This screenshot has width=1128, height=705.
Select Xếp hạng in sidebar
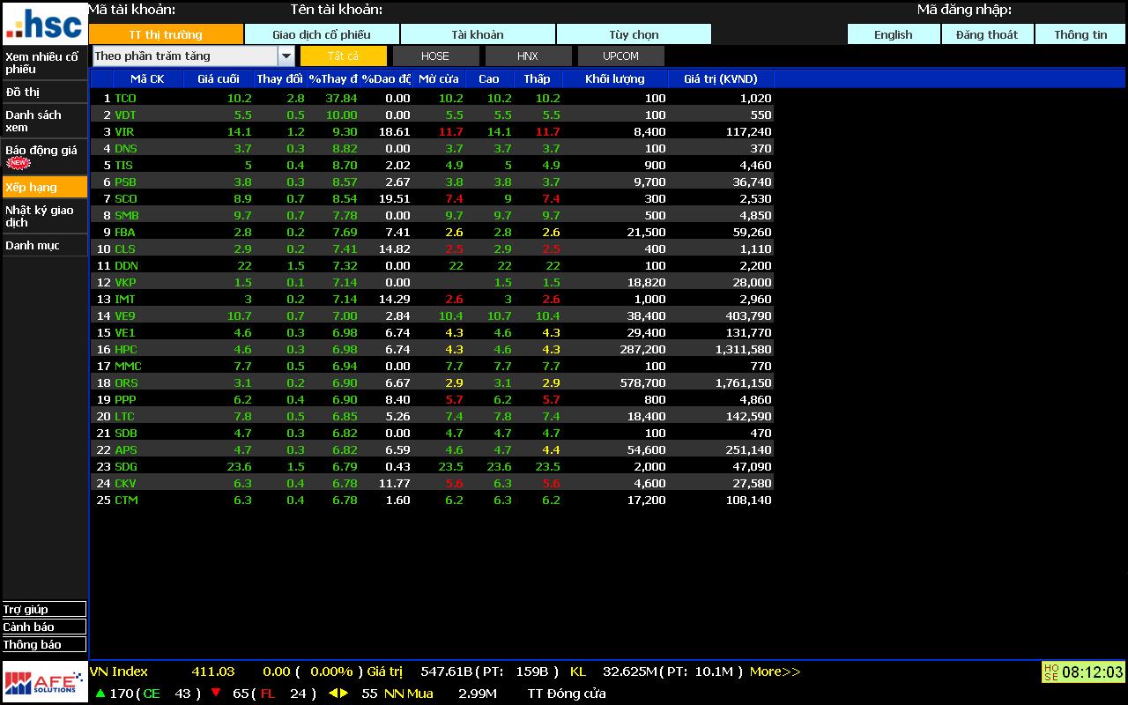click(x=44, y=187)
